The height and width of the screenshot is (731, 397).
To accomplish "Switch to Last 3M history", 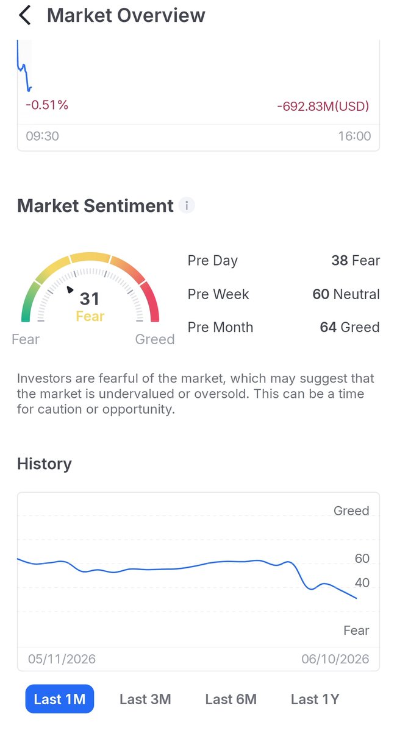I will tap(145, 699).
